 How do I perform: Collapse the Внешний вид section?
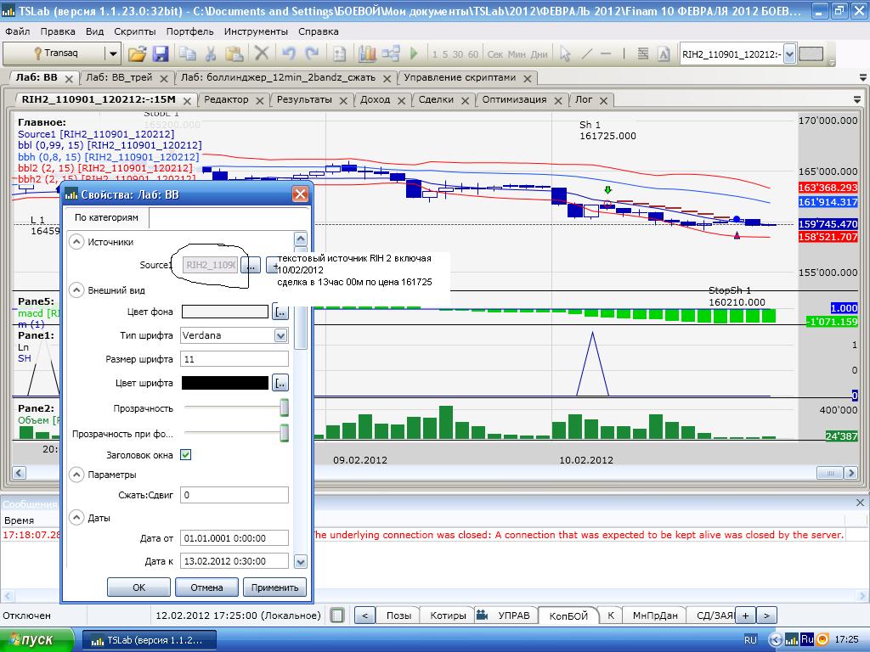(76, 290)
